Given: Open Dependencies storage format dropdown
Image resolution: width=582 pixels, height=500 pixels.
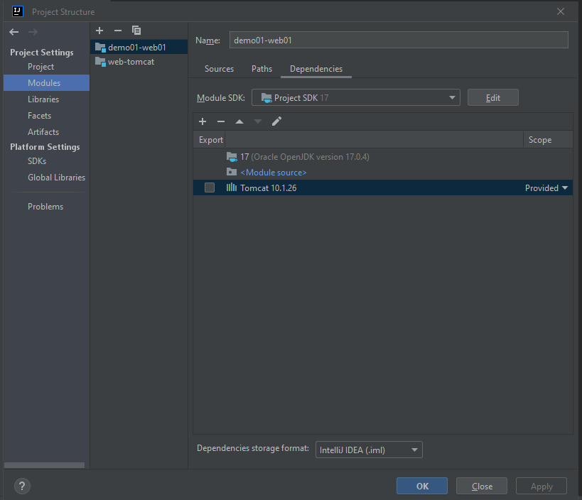Looking at the screenshot, I should click(369, 450).
